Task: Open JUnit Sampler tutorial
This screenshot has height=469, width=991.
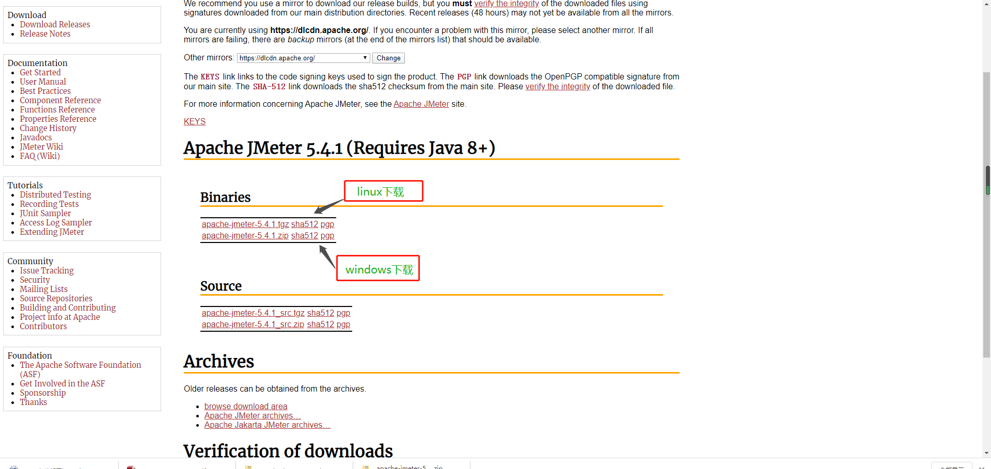Action: click(x=45, y=213)
